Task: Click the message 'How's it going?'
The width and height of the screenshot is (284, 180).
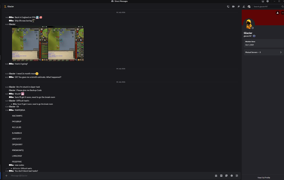Action: (x=21, y=64)
